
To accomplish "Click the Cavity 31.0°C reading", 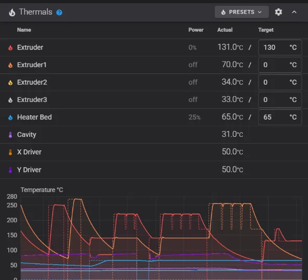I will pos(232,134).
